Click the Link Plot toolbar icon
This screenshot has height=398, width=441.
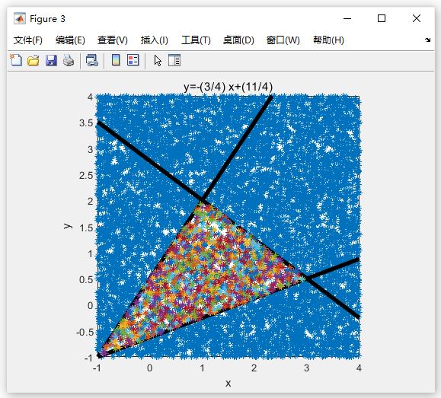pyautogui.click(x=92, y=60)
